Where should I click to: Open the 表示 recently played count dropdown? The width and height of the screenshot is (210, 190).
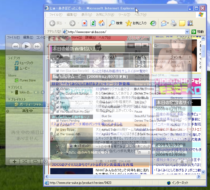click(143, 146)
